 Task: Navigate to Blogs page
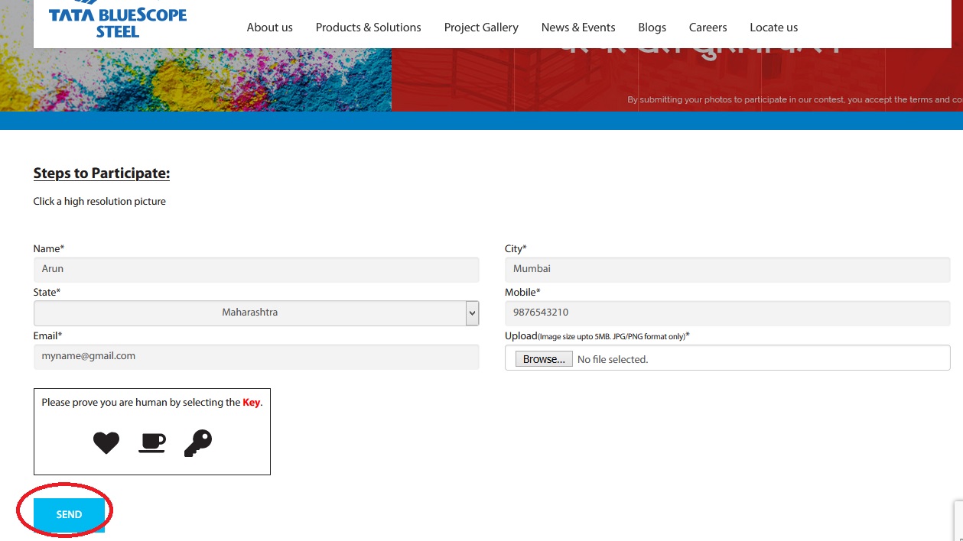(x=652, y=28)
